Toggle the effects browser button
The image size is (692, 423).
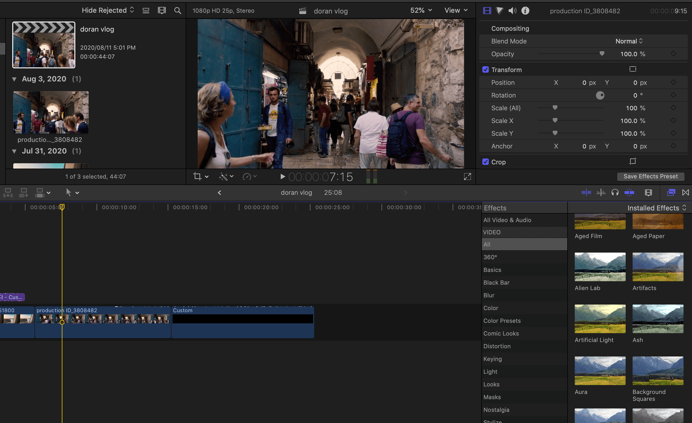click(x=671, y=192)
